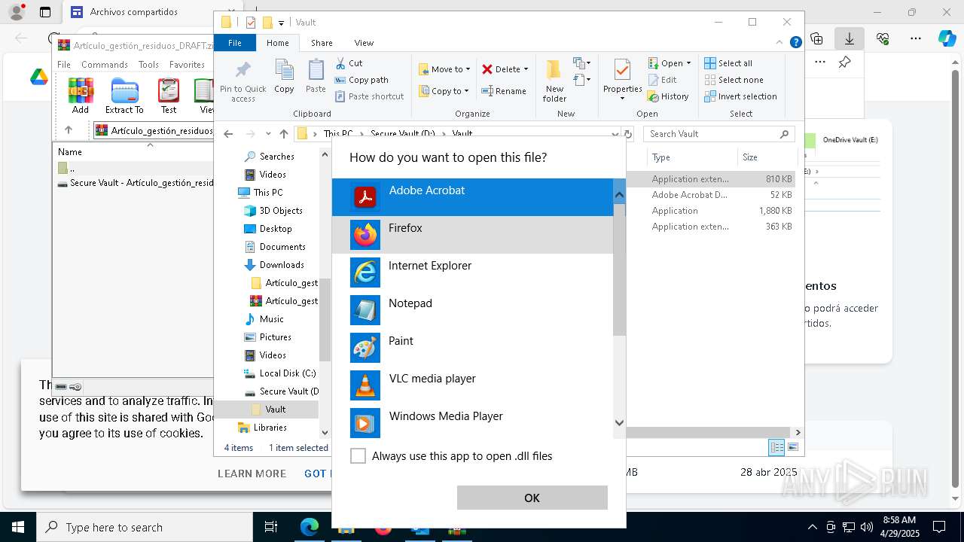Open Properties in the ribbon
The height and width of the screenshot is (542, 964).
coord(622,81)
